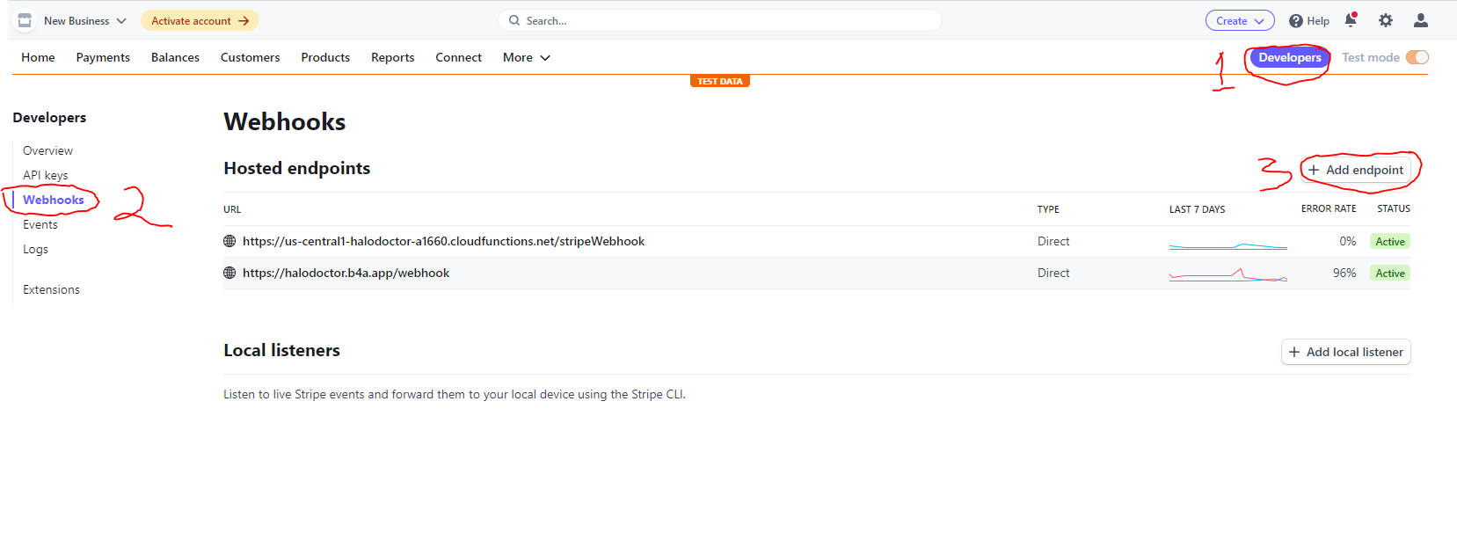This screenshot has width=1457, height=540.
Task: Click the user profile icon
Action: [x=1420, y=20]
